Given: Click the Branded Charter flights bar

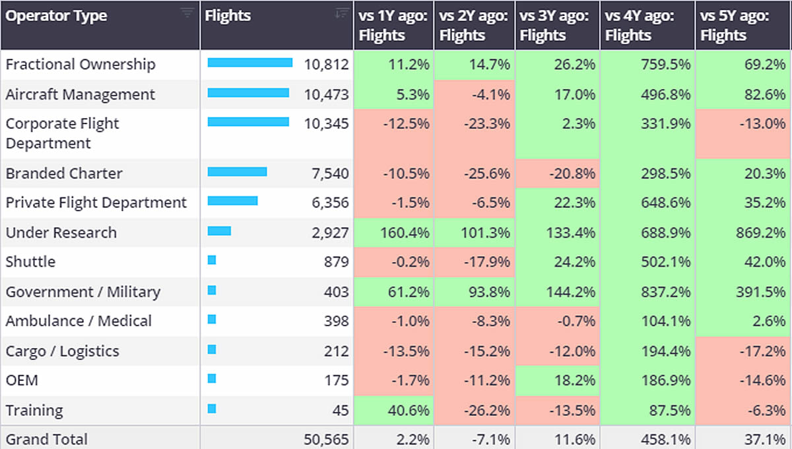Looking at the screenshot, I should coord(237,172).
